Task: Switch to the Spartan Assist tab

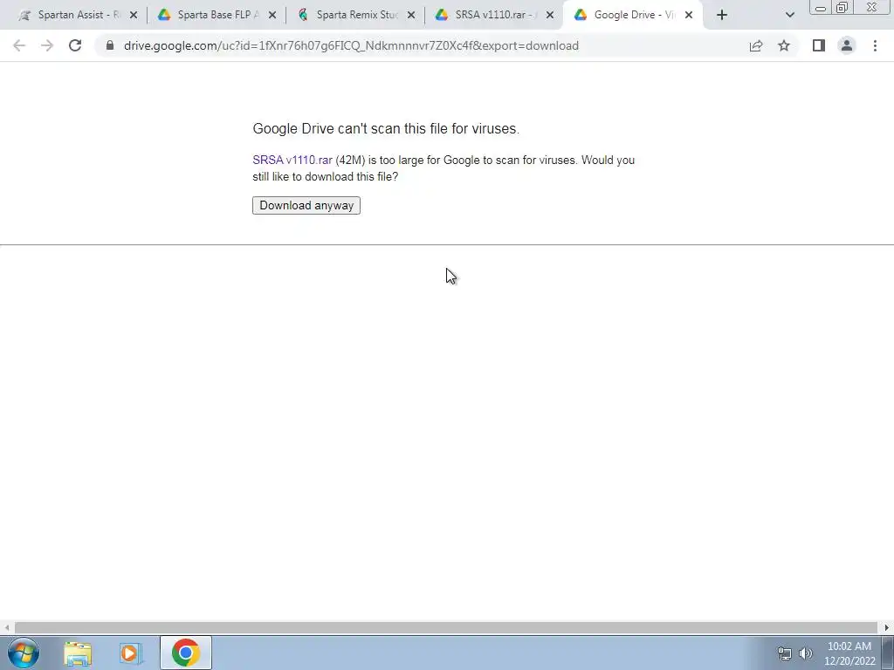Action: point(78,15)
